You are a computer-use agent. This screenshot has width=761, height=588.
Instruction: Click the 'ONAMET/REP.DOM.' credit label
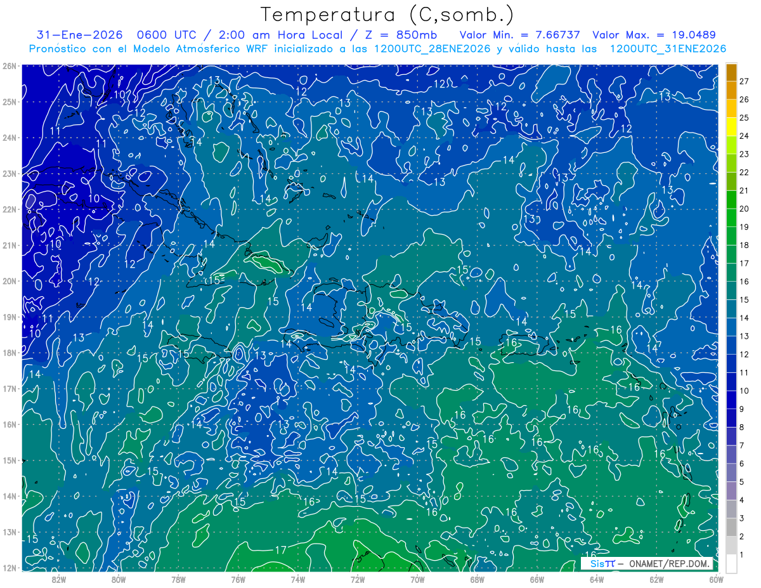point(670,563)
